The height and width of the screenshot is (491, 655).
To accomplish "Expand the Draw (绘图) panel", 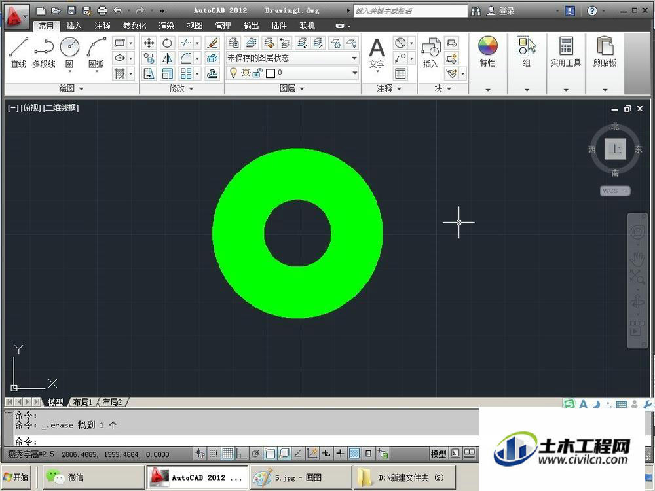I will 71,88.
